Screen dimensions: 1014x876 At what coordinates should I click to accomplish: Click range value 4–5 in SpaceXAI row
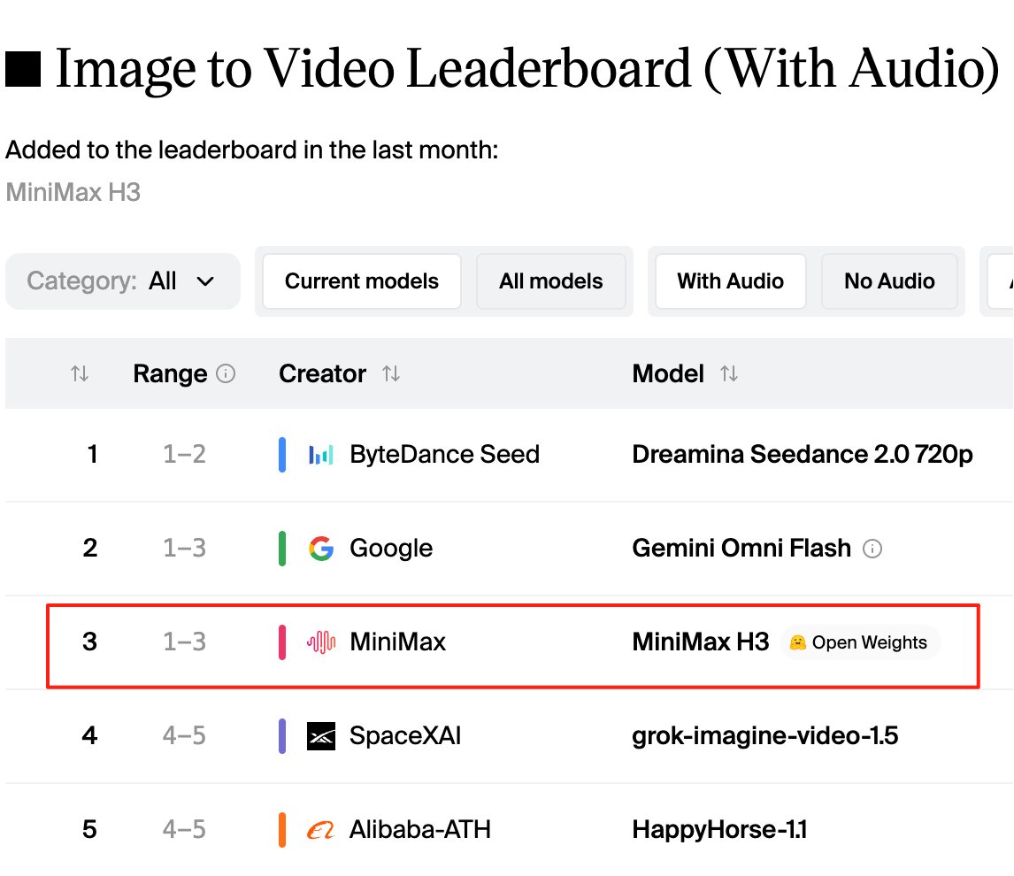(184, 735)
